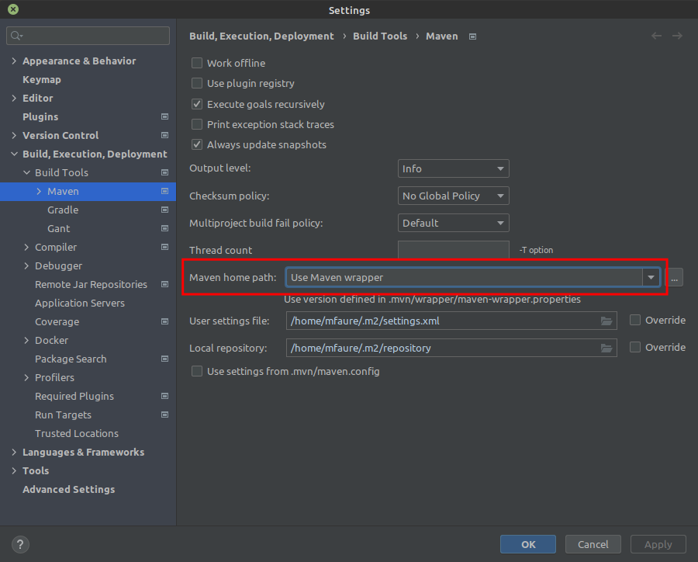Expand Version Control section chevron

14,136
